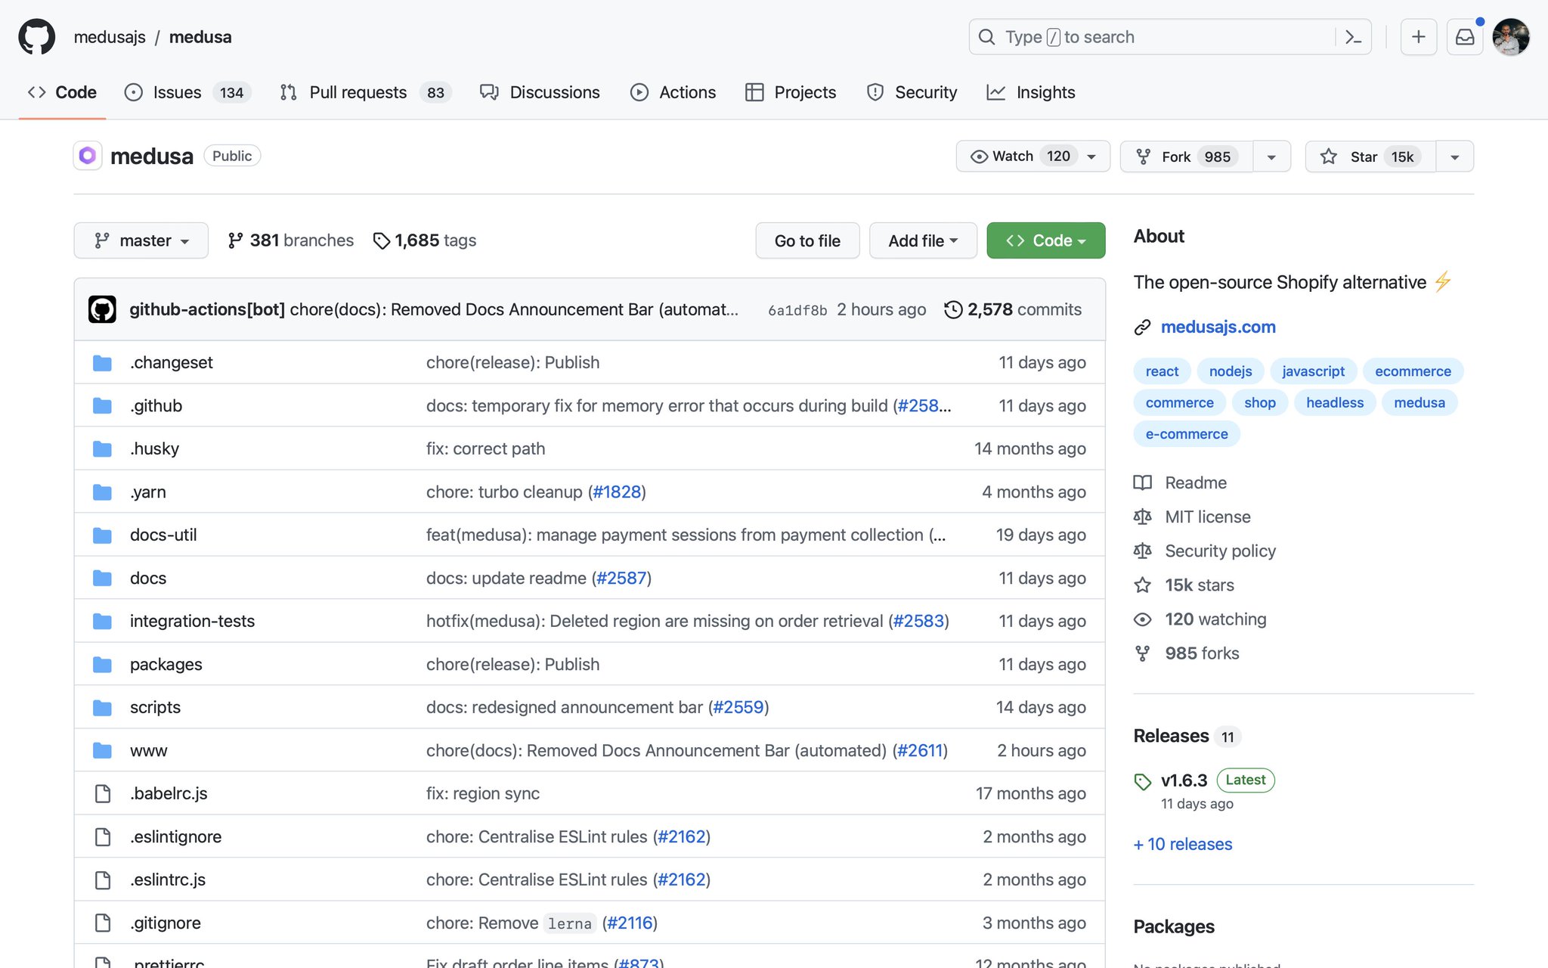Open the green Code dropdown
This screenshot has height=968, width=1548.
click(1045, 240)
